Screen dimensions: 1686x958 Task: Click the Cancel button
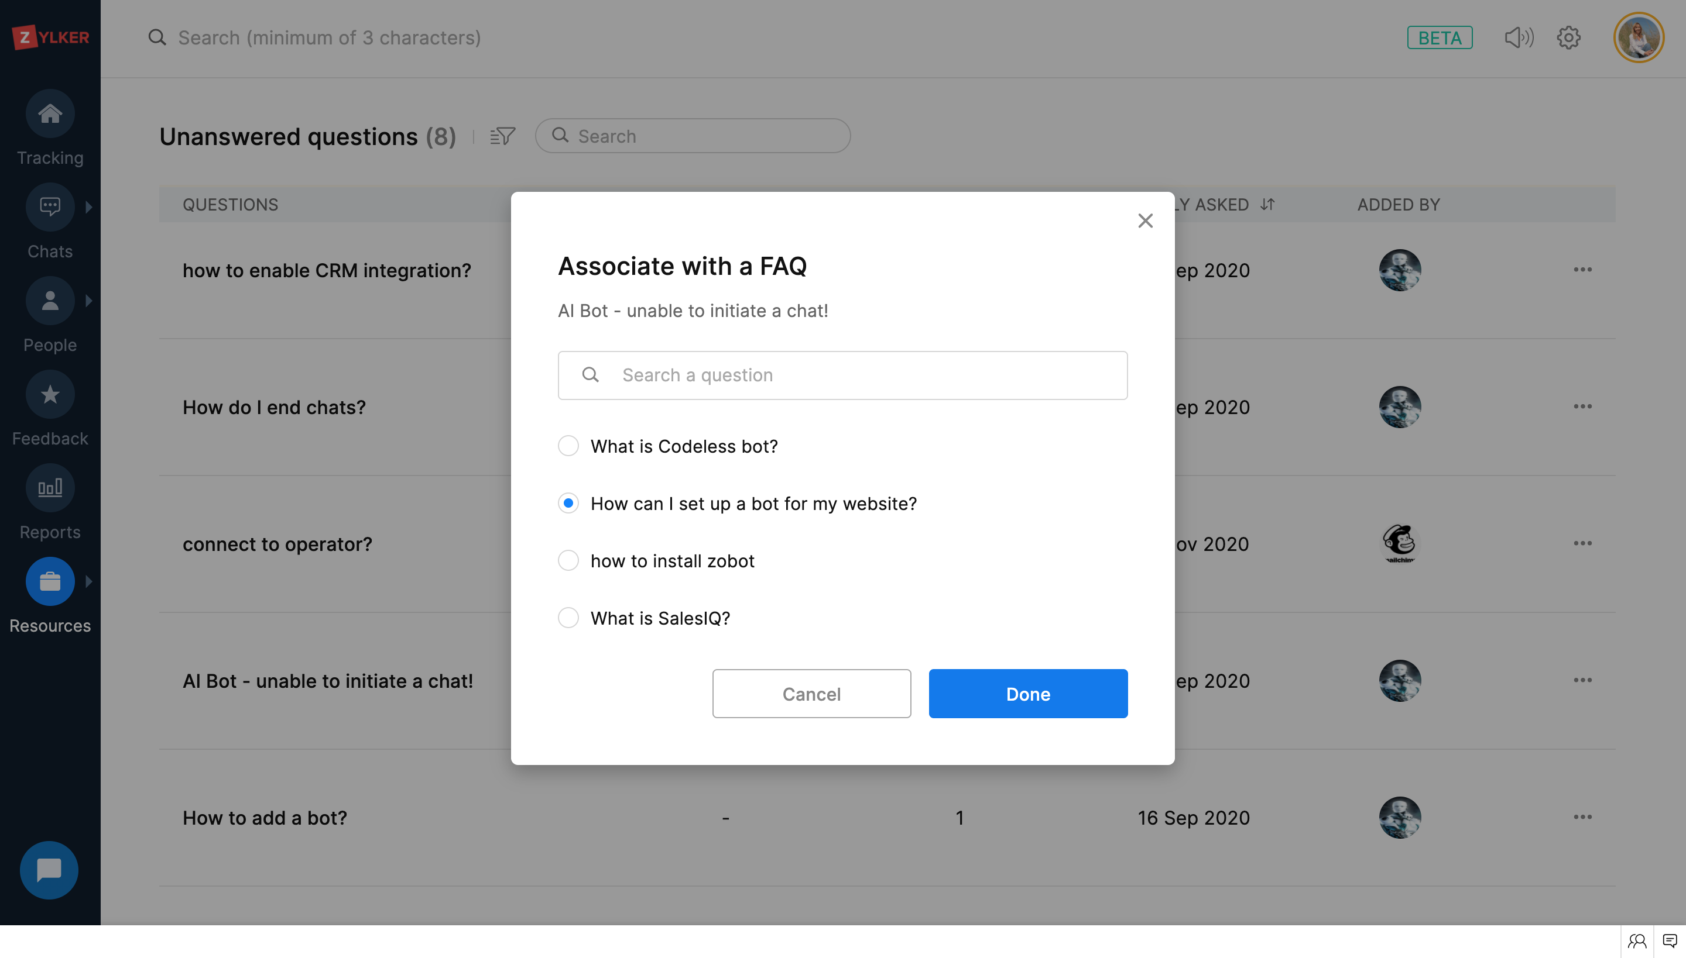pyautogui.click(x=811, y=694)
